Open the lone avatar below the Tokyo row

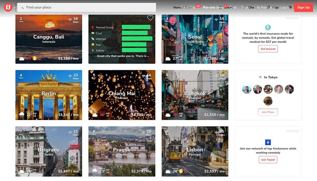point(268,101)
